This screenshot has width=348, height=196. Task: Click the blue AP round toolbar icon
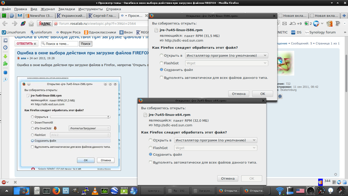coord(316,24)
